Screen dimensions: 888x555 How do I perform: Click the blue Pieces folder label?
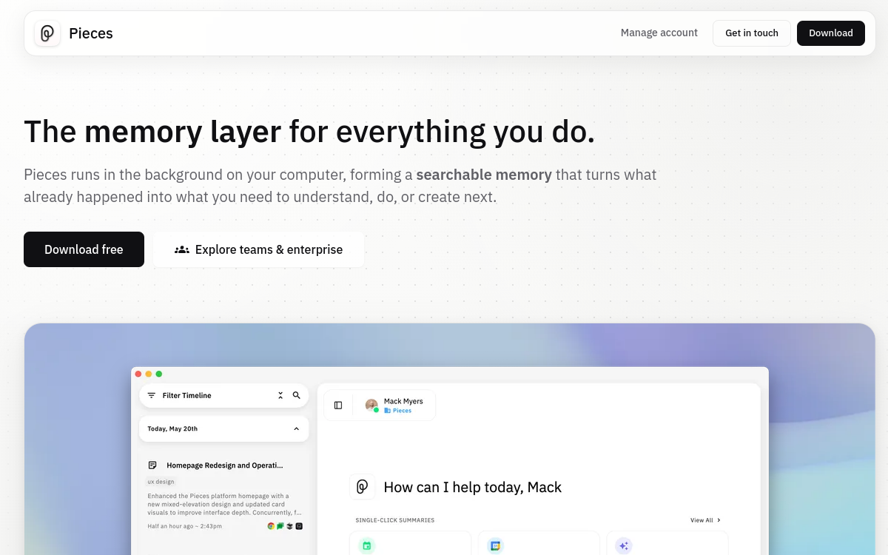398,411
